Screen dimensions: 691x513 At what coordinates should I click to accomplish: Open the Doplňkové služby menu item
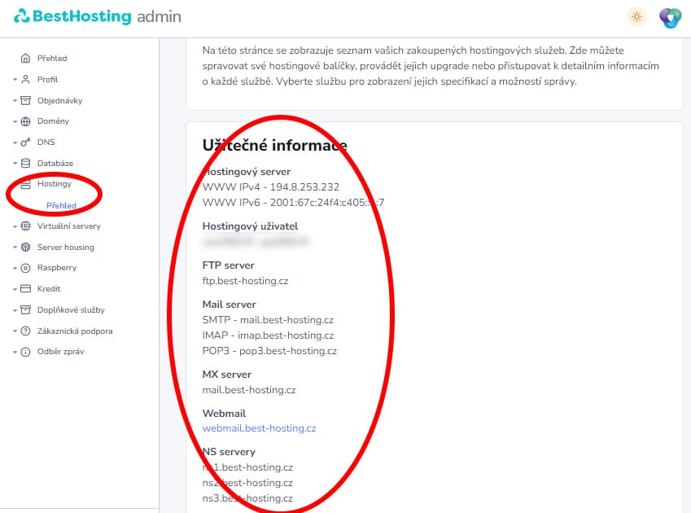(x=71, y=309)
